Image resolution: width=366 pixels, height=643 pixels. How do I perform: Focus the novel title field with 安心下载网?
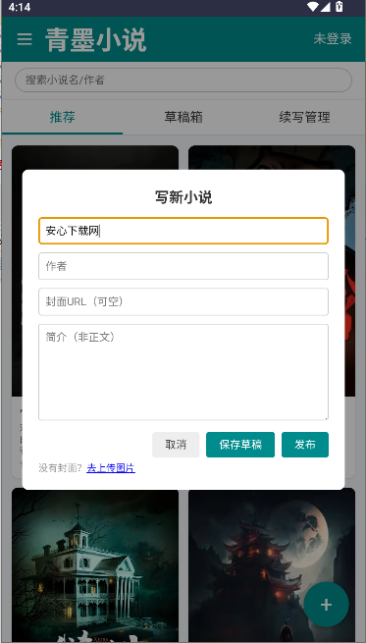coord(183,231)
